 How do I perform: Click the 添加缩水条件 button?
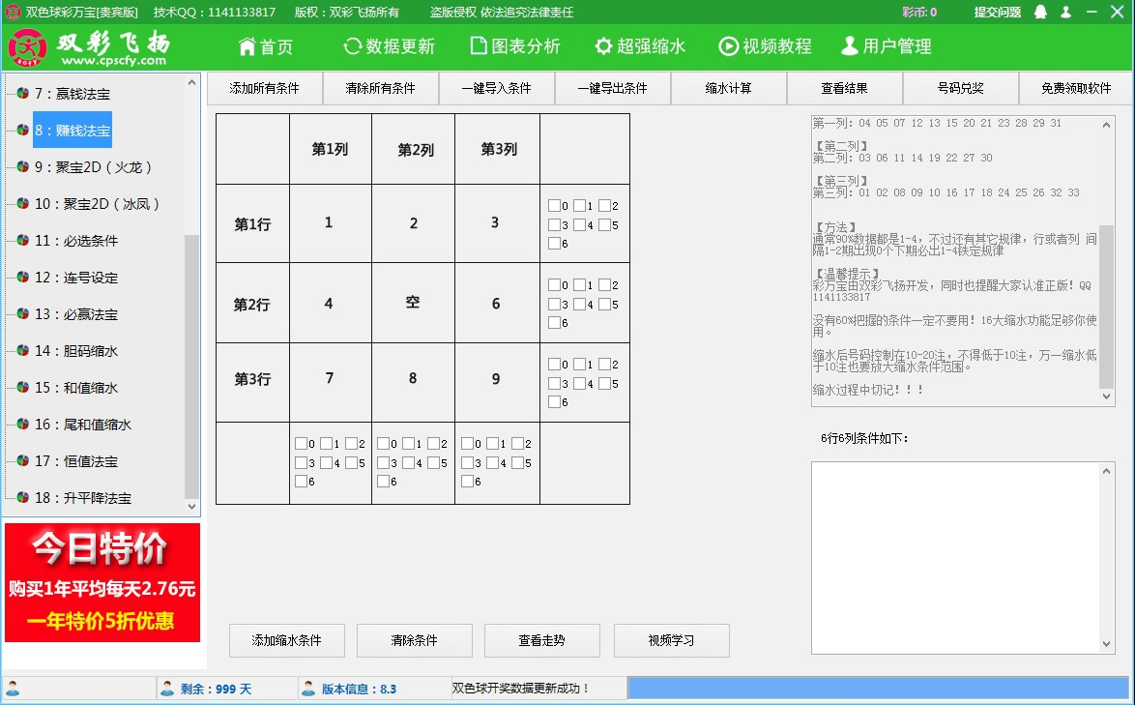coord(286,640)
